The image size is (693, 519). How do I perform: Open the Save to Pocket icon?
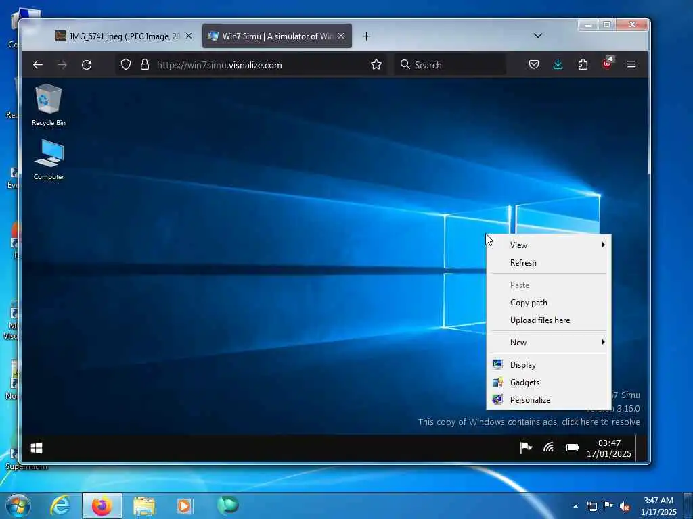(534, 65)
